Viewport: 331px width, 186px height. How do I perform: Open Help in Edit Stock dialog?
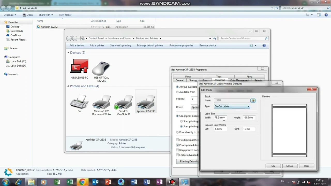point(306,166)
